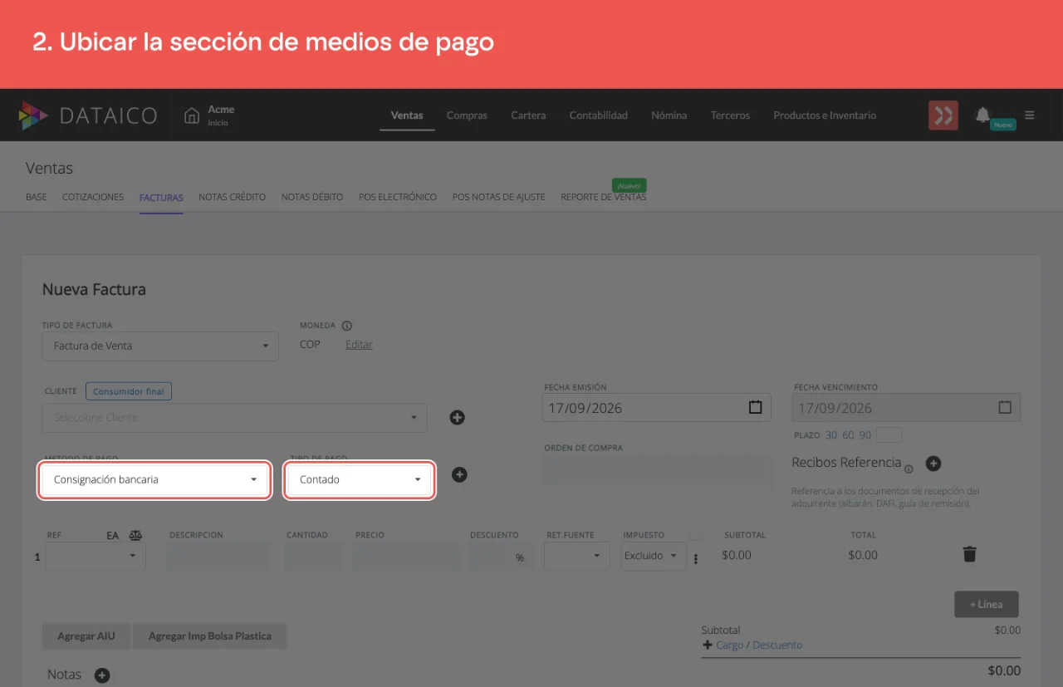Open Fecha Emisión calendar icon
Image resolution: width=1063 pixels, height=687 pixels.
(755, 408)
